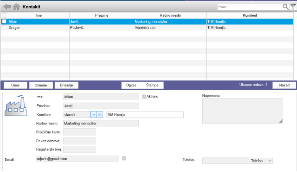Click the Izmene button
Viewport: 297px width, 172px height.
41,85
